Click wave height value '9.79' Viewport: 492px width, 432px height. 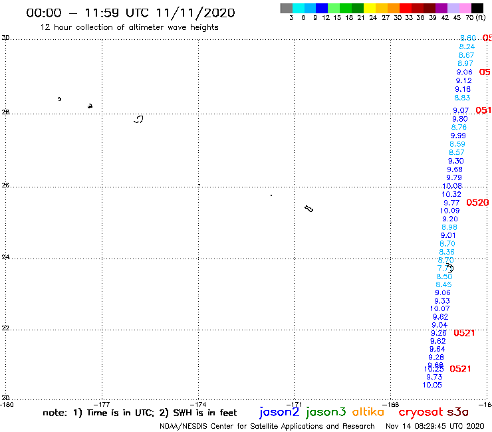coord(454,177)
